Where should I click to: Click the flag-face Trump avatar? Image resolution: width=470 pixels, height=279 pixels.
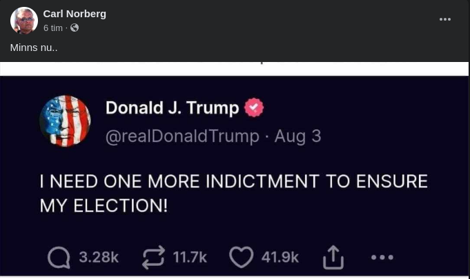tap(65, 121)
